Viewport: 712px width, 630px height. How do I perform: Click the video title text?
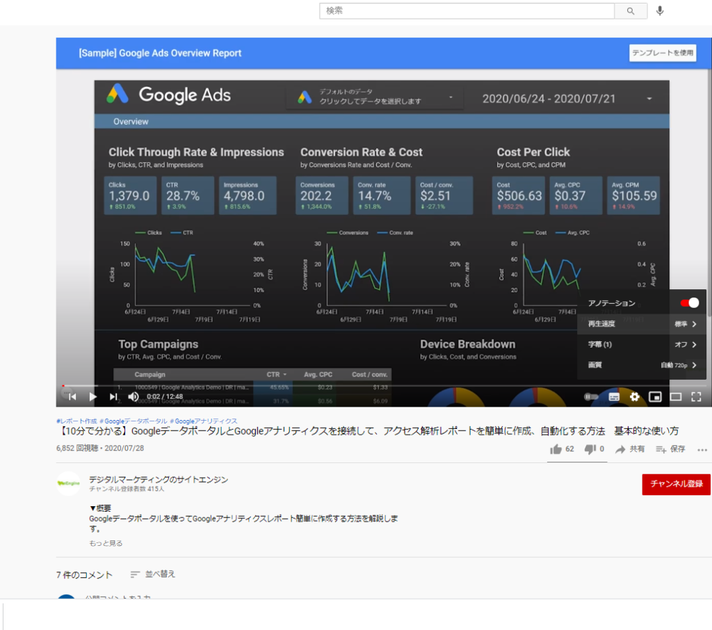368,431
